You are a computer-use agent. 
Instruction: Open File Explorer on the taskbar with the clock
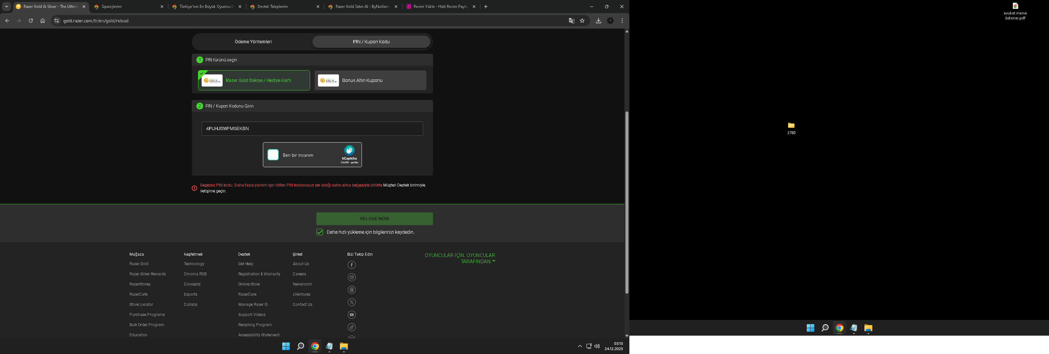[x=344, y=346]
